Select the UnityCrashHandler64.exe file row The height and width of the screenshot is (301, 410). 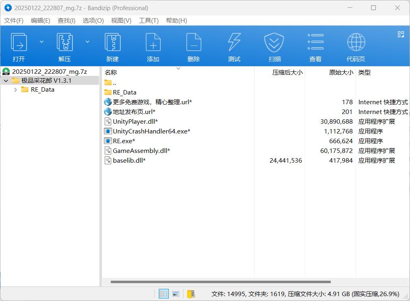(255, 131)
